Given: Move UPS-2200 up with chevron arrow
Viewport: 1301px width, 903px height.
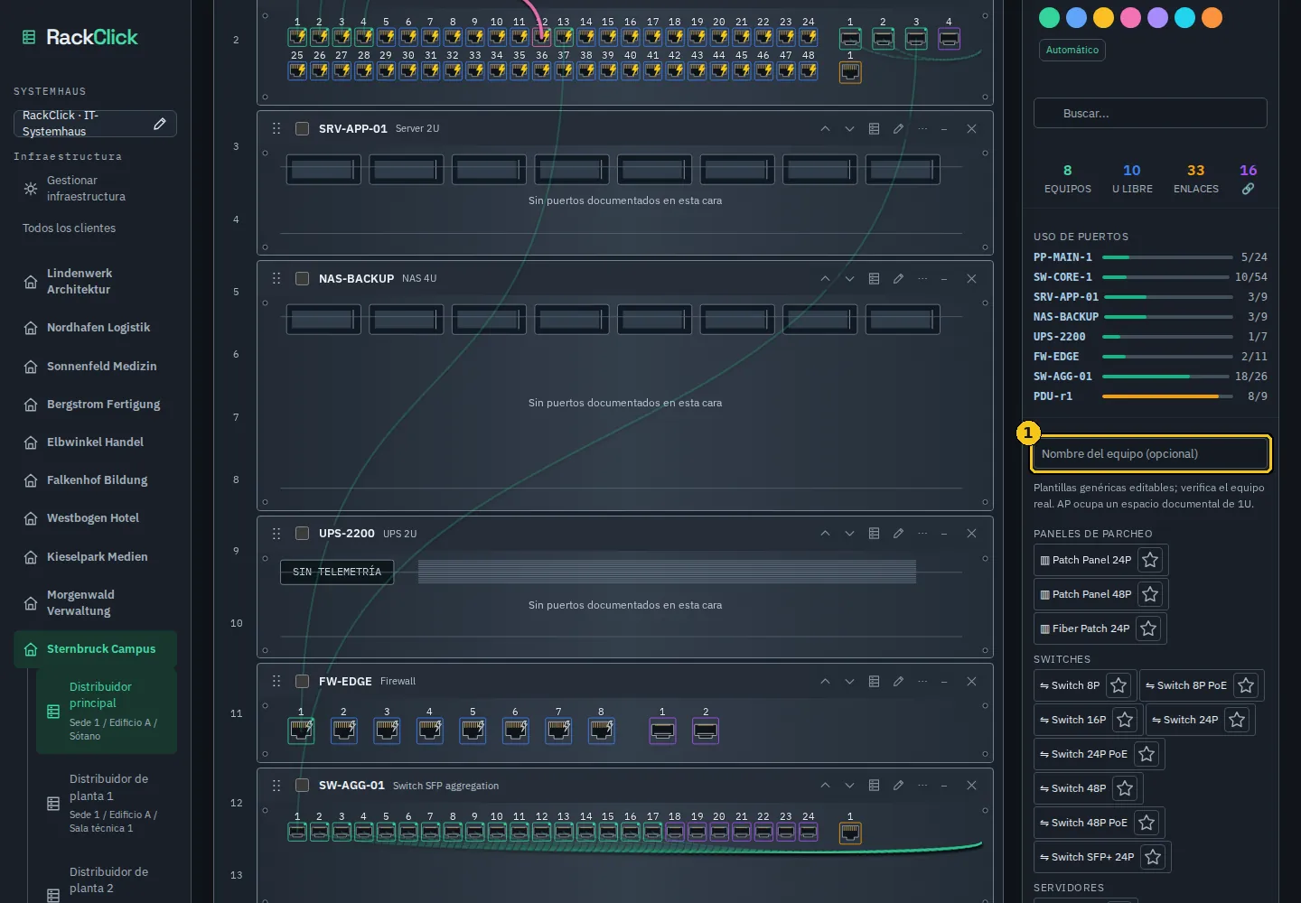Looking at the screenshot, I should point(825,534).
